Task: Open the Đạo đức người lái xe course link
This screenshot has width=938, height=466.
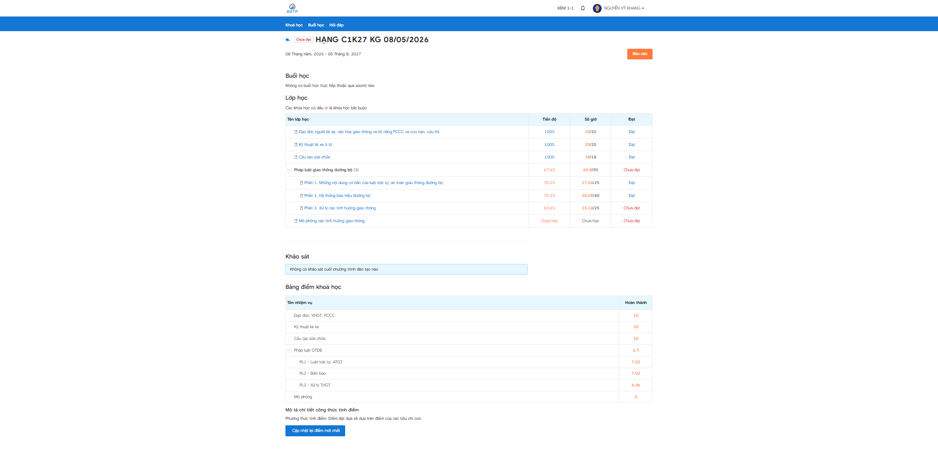Action: (369, 132)
